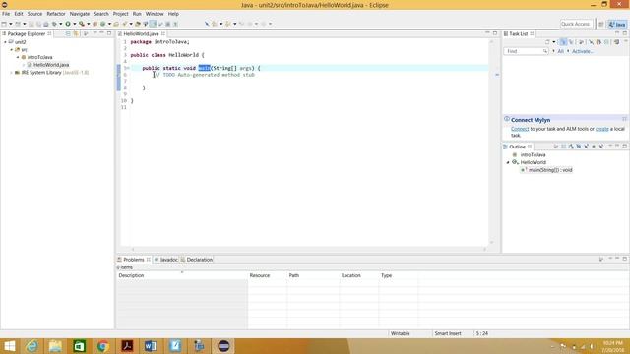Screen dimensions: 630x354
Task: Select main(String[]) : void in Outline
Action: click(550, 170)
